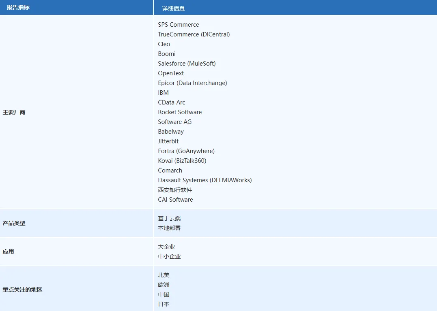Screen dimensions: 437x311
Task: Select the 北美 region entry
Action: coord(164,275)
